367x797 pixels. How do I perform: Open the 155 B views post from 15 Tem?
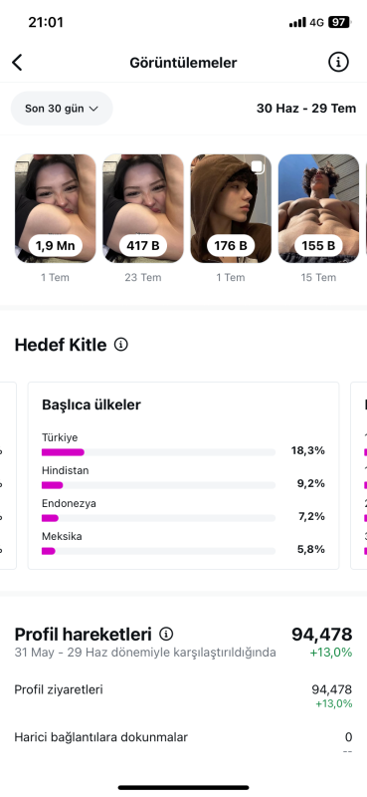319,208
